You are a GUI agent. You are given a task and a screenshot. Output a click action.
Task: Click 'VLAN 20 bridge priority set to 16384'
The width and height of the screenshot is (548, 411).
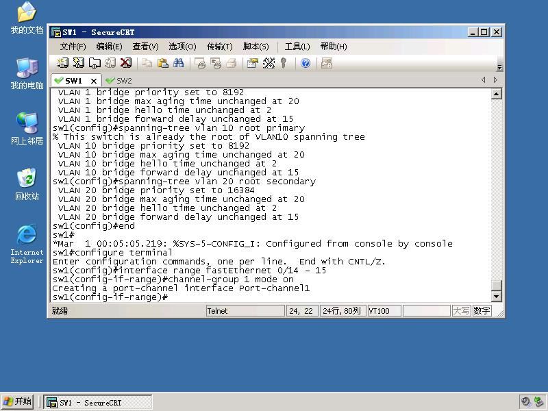click(156, 190)
